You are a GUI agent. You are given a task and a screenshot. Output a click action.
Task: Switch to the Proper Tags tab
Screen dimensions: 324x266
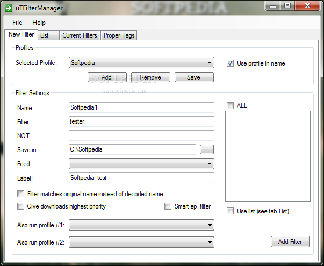(119, 35)
